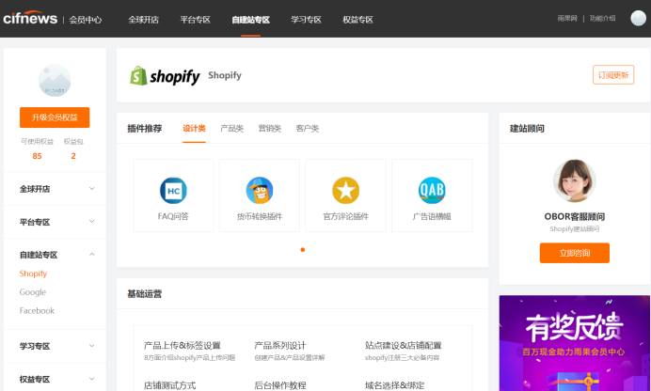Viewport: 651px width, 391px height.
Task: Click the 订阅更新 button
Action: 613,75
